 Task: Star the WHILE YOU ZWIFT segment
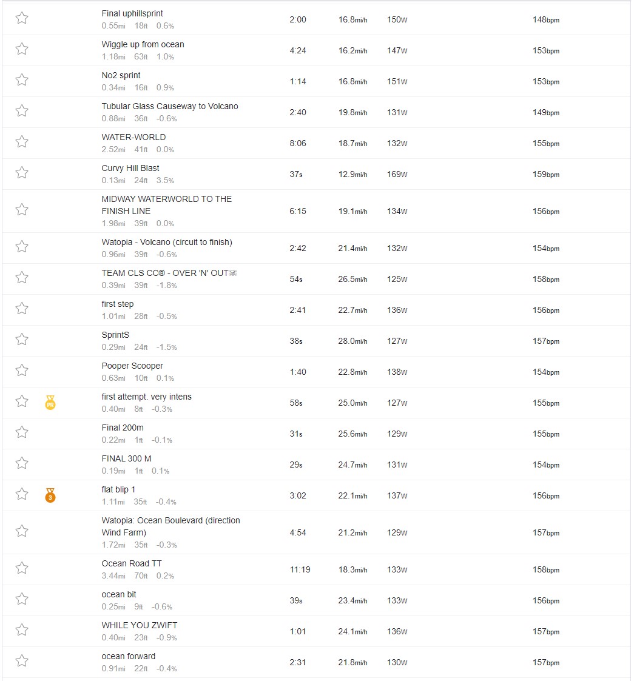[22, 630]
